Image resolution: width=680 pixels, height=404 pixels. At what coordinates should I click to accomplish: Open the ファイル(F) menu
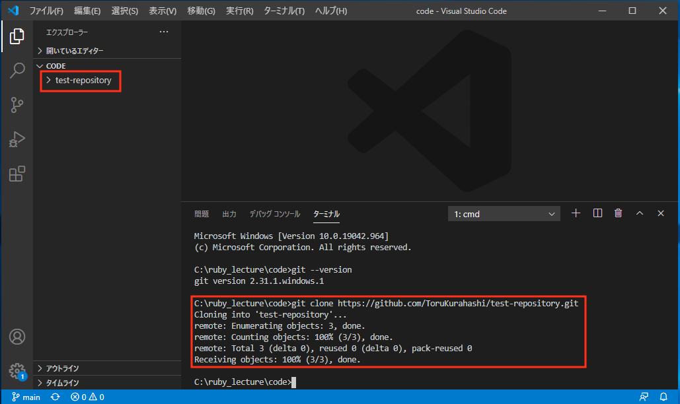46,11
